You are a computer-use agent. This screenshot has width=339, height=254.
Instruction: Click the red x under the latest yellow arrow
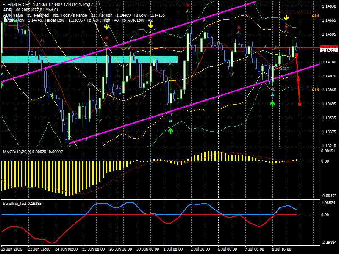286,27
